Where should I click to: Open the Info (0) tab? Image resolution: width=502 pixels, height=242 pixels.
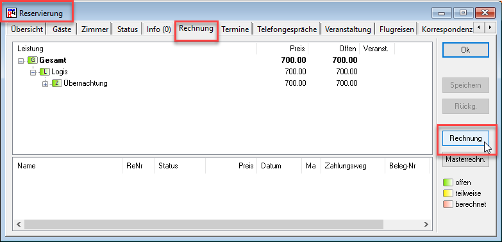(x=159, y=29)
